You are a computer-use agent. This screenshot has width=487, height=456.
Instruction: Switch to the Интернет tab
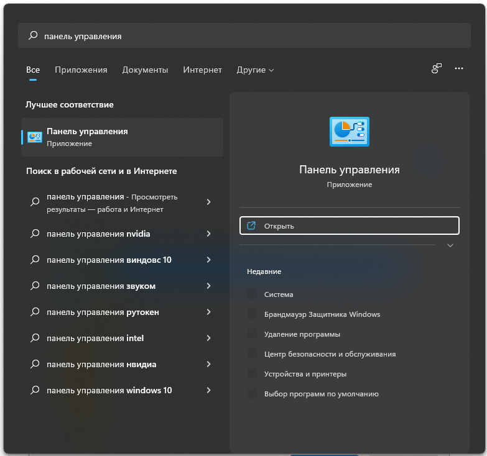click(x=203, y=70)
